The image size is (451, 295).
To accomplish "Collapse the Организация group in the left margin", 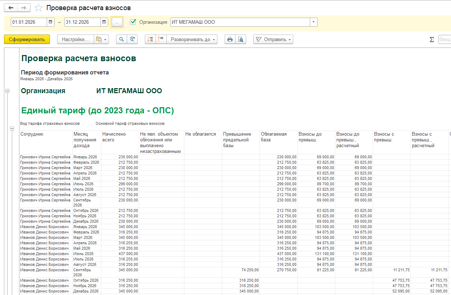I will [7, 91].
